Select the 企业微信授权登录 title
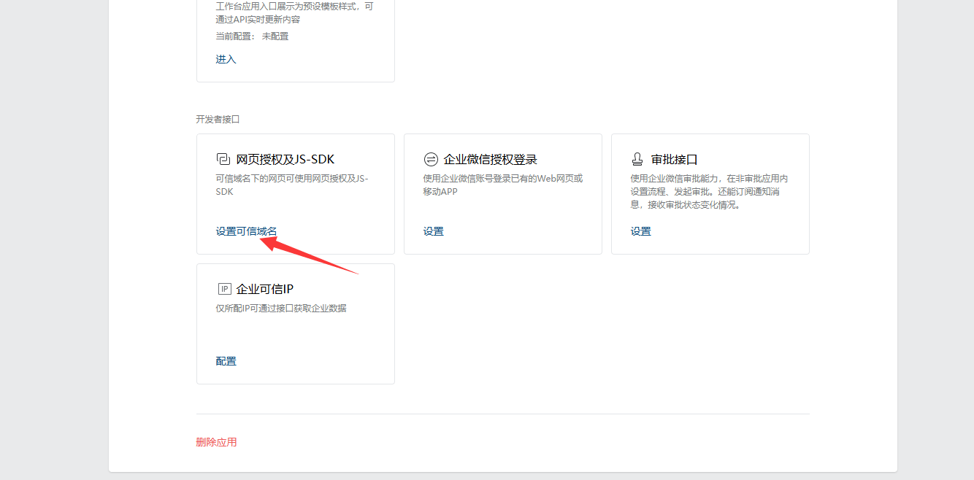Screen dimensions: 974x480 coord(491,160)
